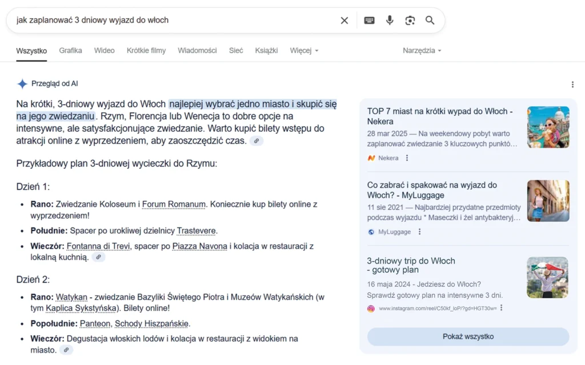Clear the search query with the X icon

[344, 21]
